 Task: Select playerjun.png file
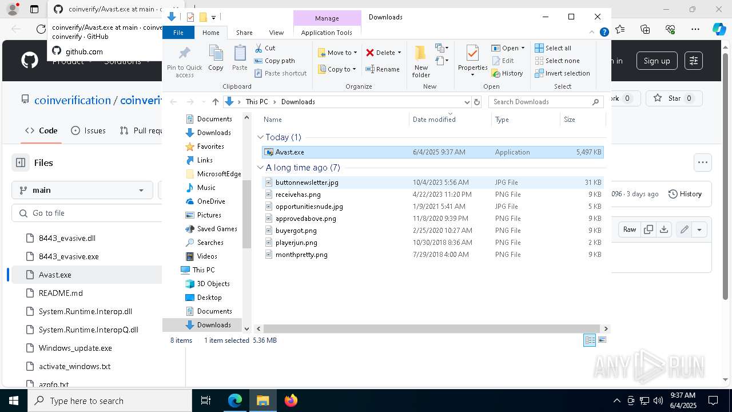(x=432, y=243)
